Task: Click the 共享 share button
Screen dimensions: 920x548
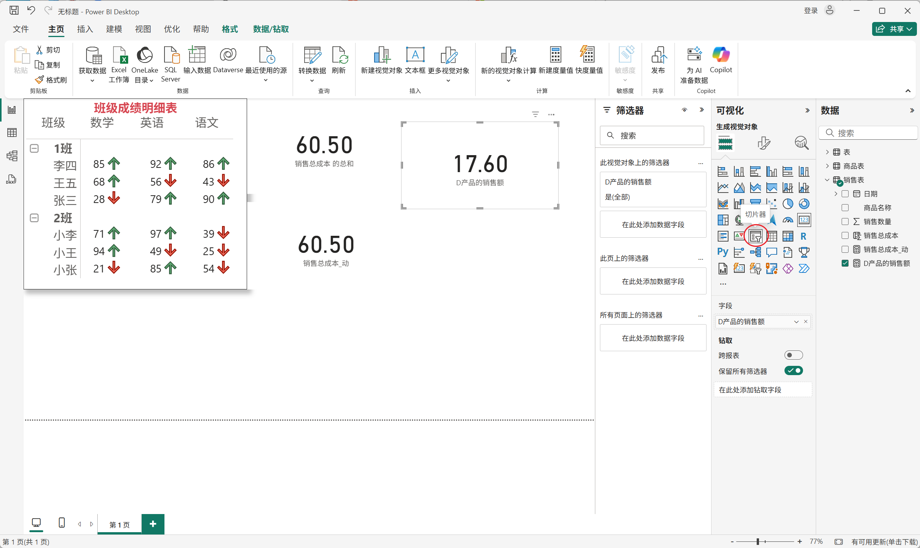Action: click(894, 29)
